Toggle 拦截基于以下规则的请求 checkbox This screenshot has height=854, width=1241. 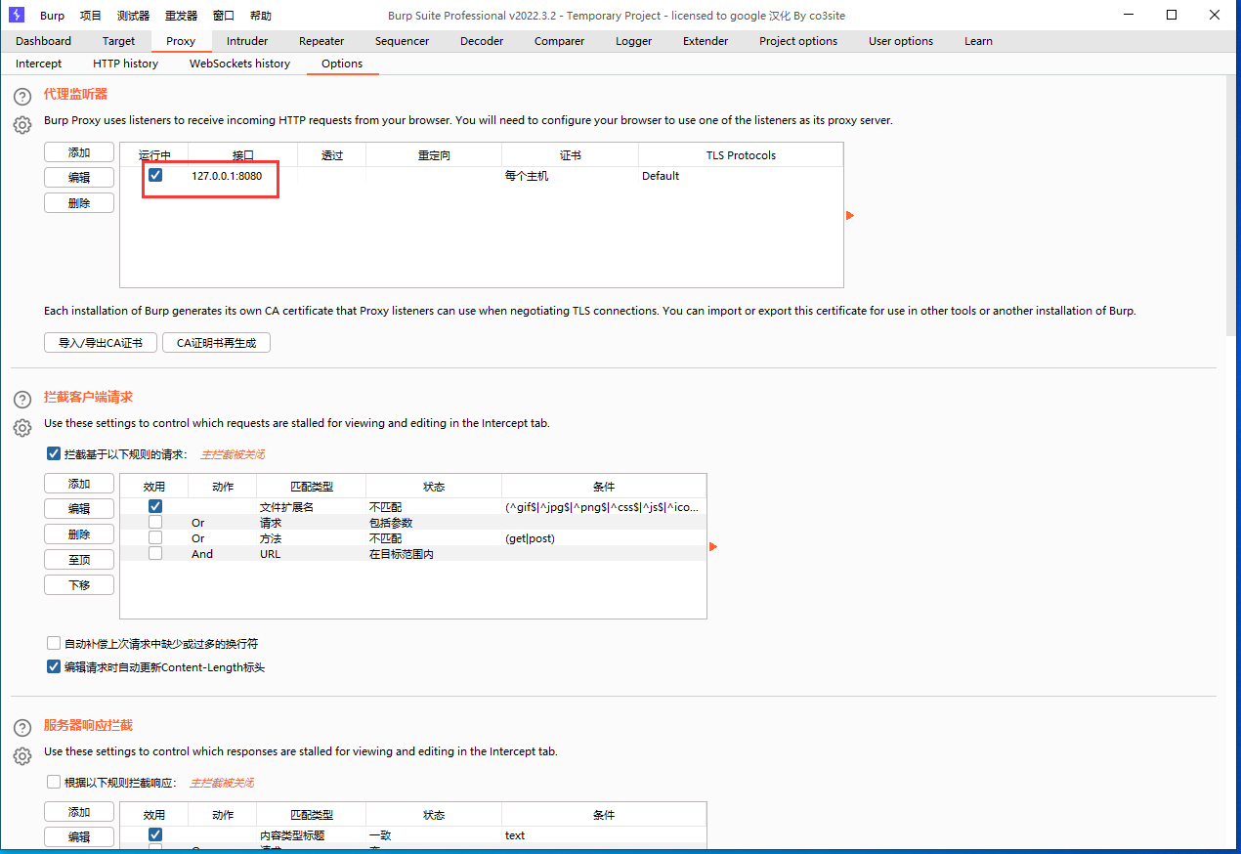pos(54,453)
